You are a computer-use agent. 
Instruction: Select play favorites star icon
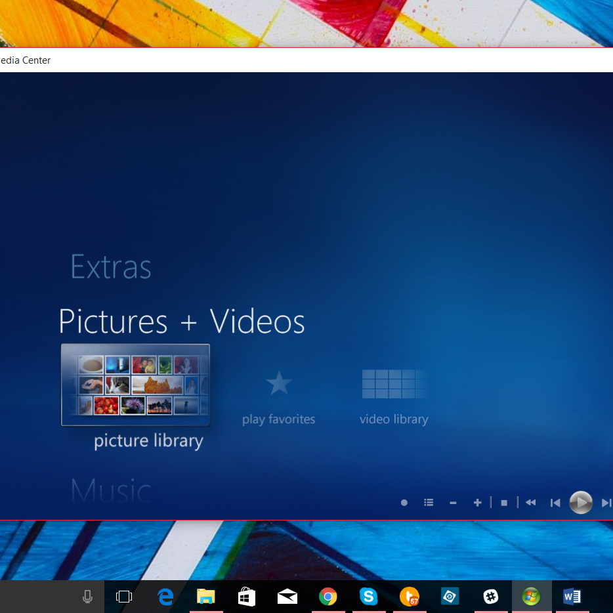tap(279, 383)
